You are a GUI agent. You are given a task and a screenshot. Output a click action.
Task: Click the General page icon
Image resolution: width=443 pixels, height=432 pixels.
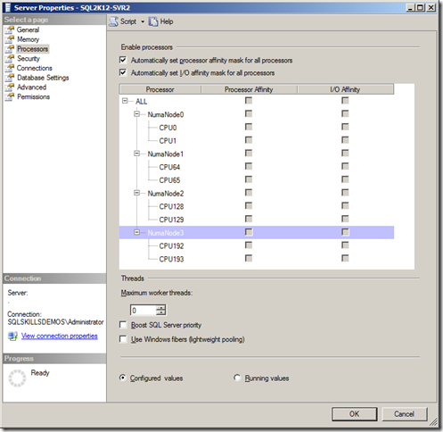tap(10, 29)
